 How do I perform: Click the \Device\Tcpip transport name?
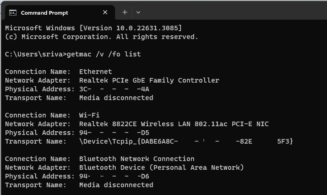tap(185, 141)
